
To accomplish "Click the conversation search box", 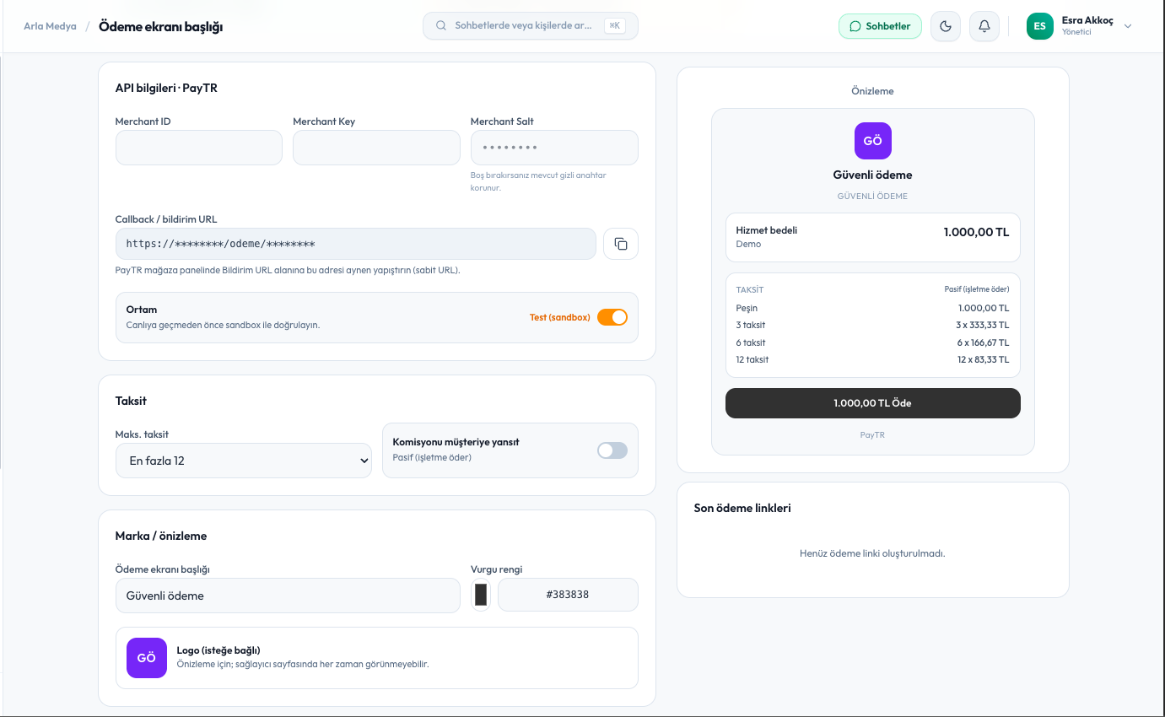I will (531, 26).
